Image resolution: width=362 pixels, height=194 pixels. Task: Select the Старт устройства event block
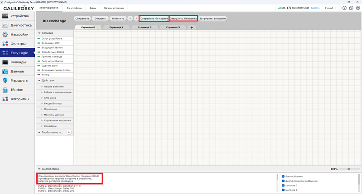54,39
